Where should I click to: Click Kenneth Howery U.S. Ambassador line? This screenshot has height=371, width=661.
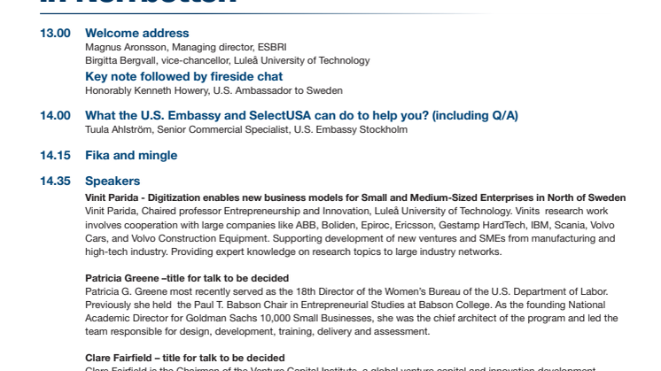click(x=214, y=90)
